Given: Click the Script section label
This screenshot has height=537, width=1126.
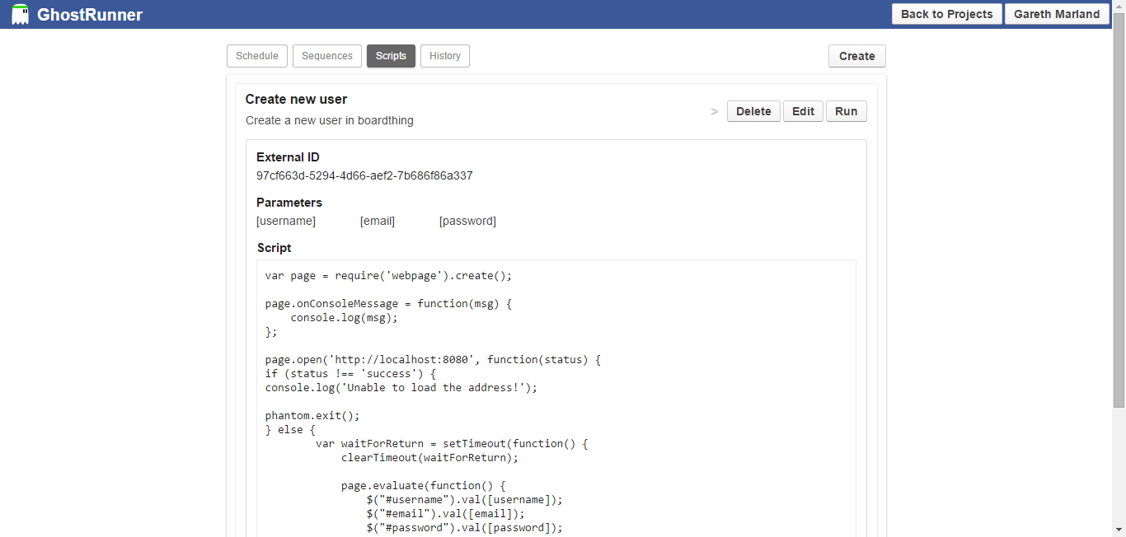Looking at the screenshot, I should click(274, 247).
